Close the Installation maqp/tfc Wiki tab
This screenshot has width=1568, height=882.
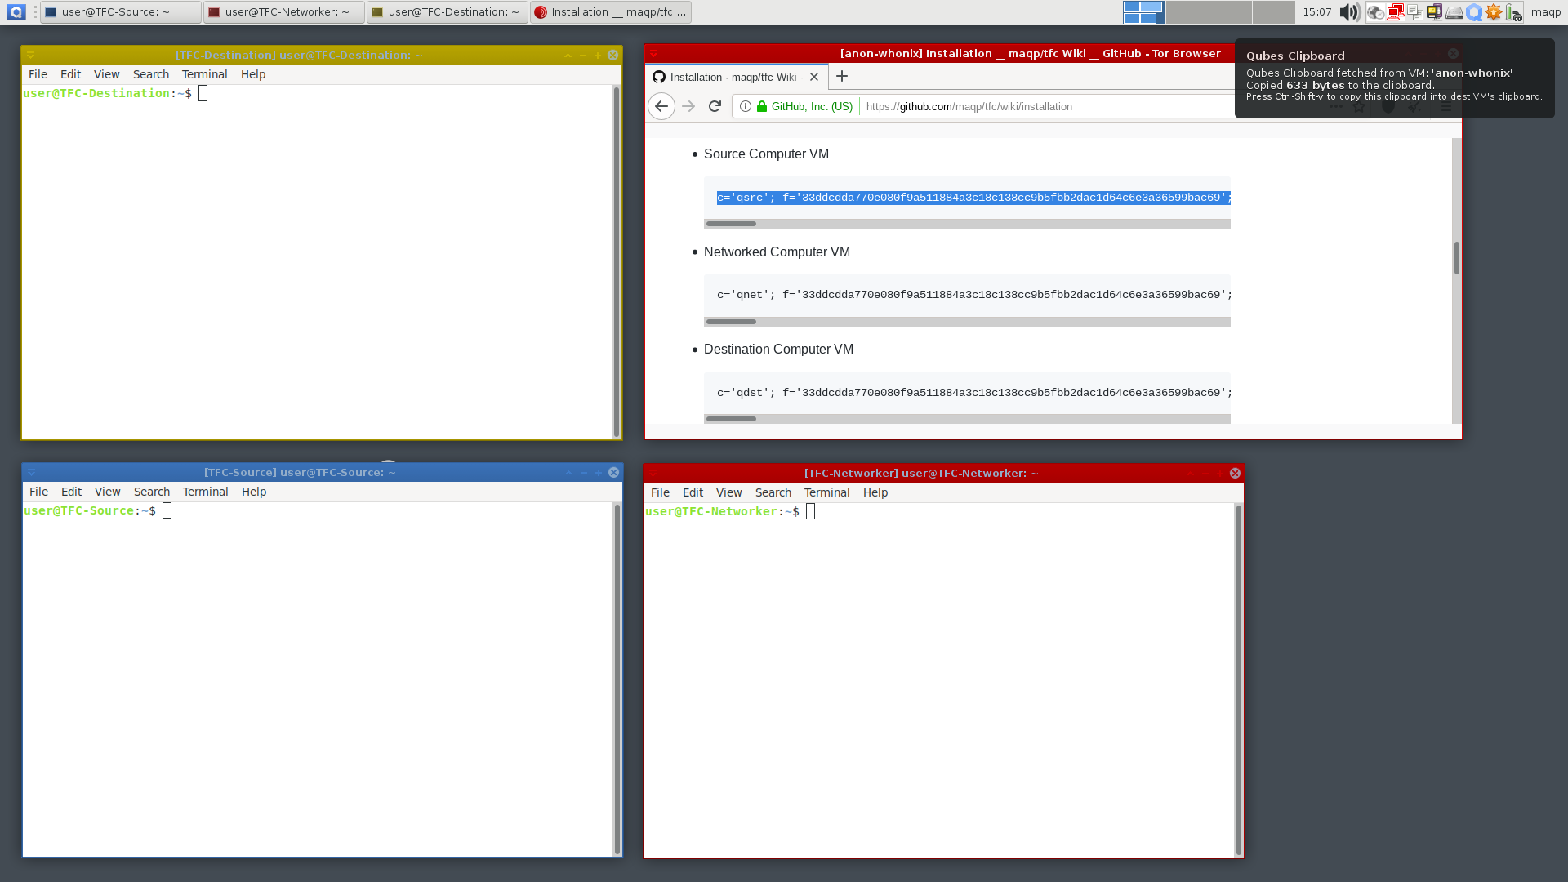(814, 77)
